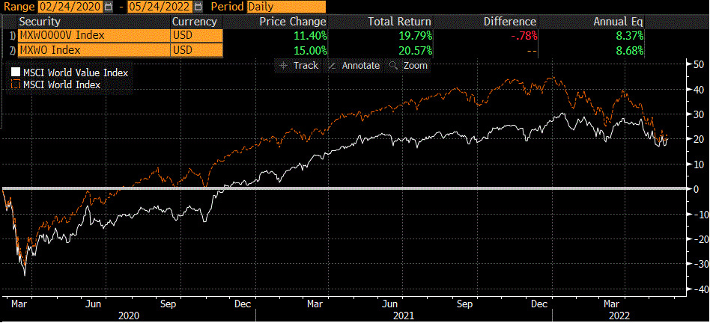Image resolution: width=710 pixels, height=323 pixels.
Task: Click the 8.68% annual equivalent value
Action: pyautogui.click(x=628, y=51)
